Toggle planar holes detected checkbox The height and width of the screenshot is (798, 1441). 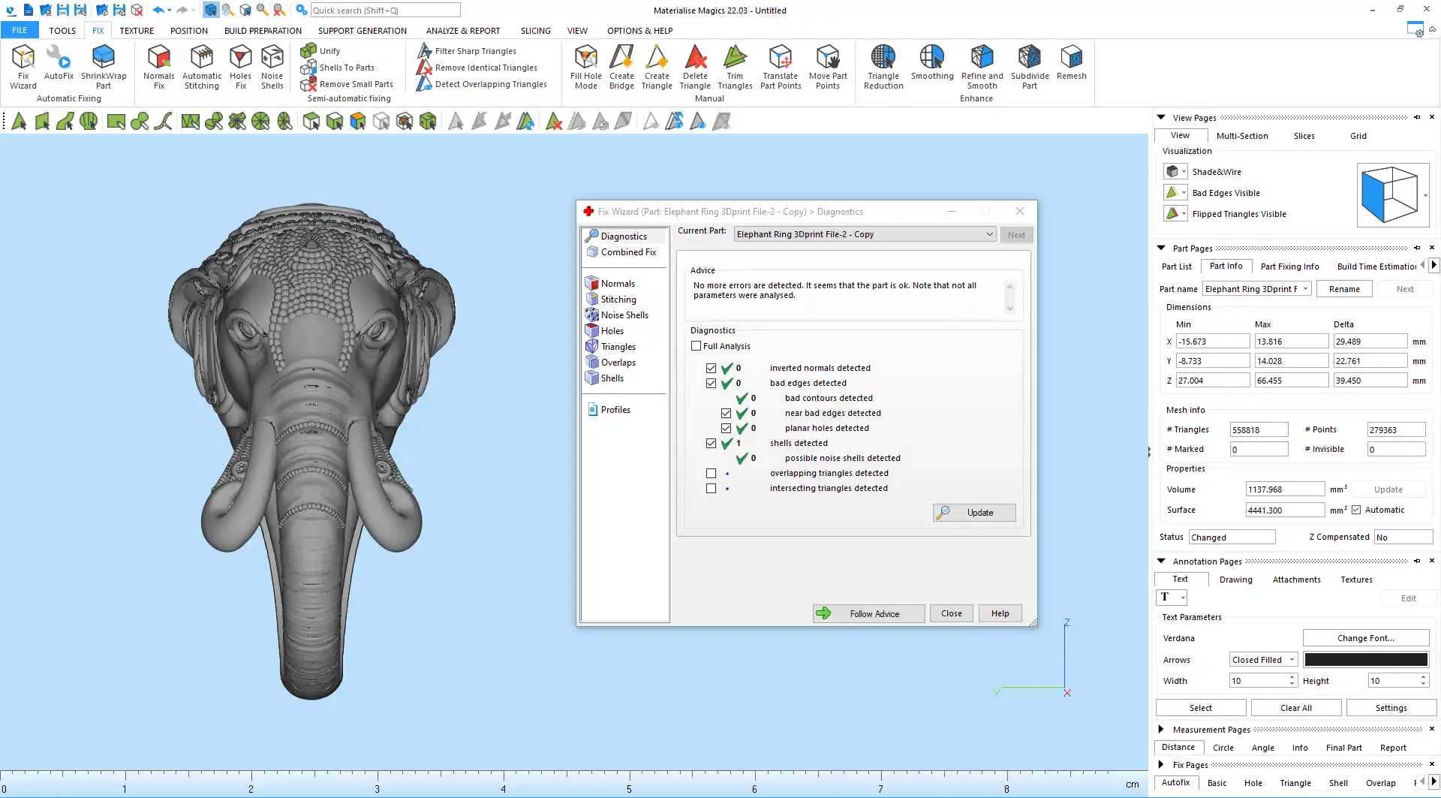click(726, 428)
